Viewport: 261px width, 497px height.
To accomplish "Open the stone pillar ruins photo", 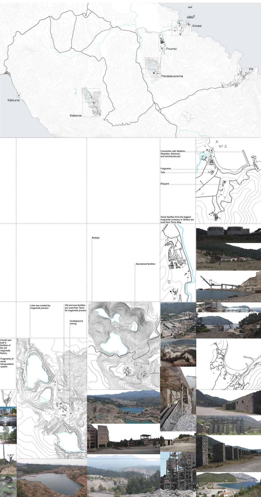I will pos(228,453).
